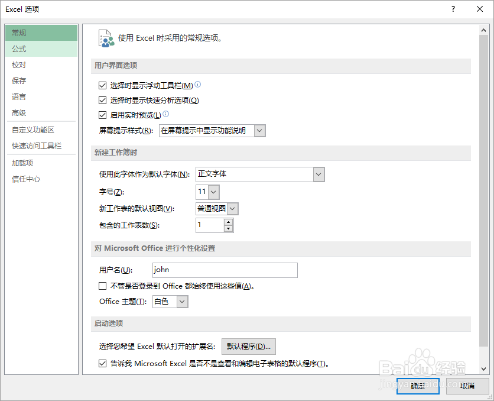The height and width of the screenshot is (401, 494).
Task: Select 信任中心 in the sidebar
Action: point(25,179)
